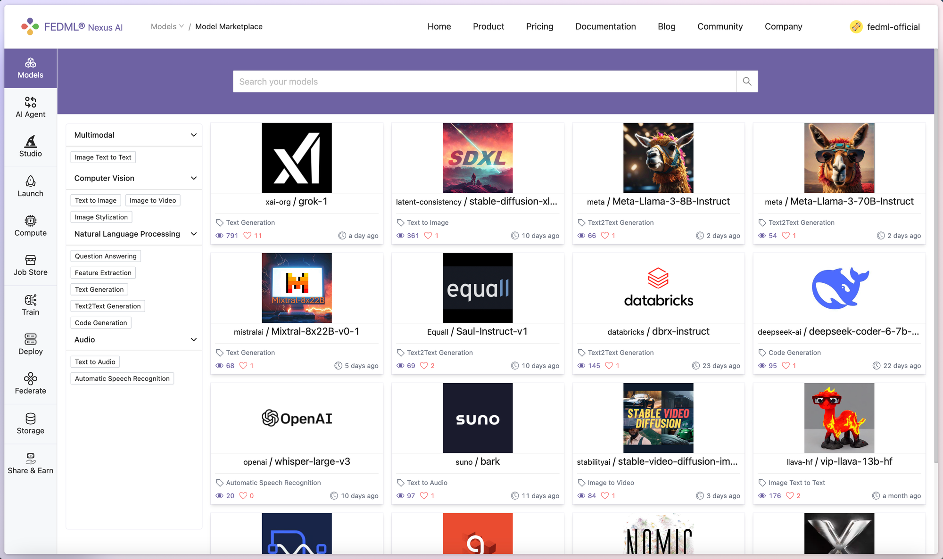The width and height of the screenshot is (943, 559).
Task: Open the Pricing menu item
Action: [539, 26]
